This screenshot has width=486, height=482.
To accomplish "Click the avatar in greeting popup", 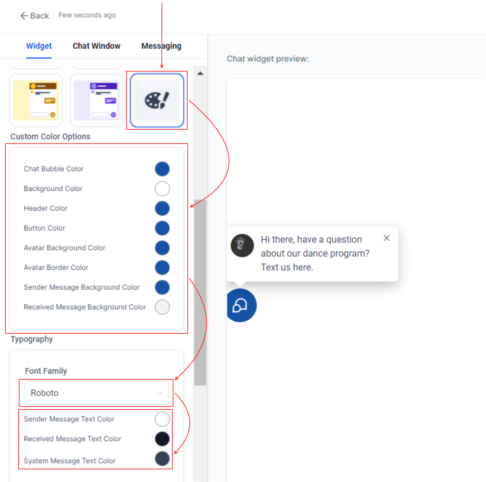I will point(242,245).
